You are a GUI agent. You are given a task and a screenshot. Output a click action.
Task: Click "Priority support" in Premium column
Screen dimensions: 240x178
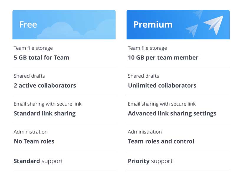point(150,161)
